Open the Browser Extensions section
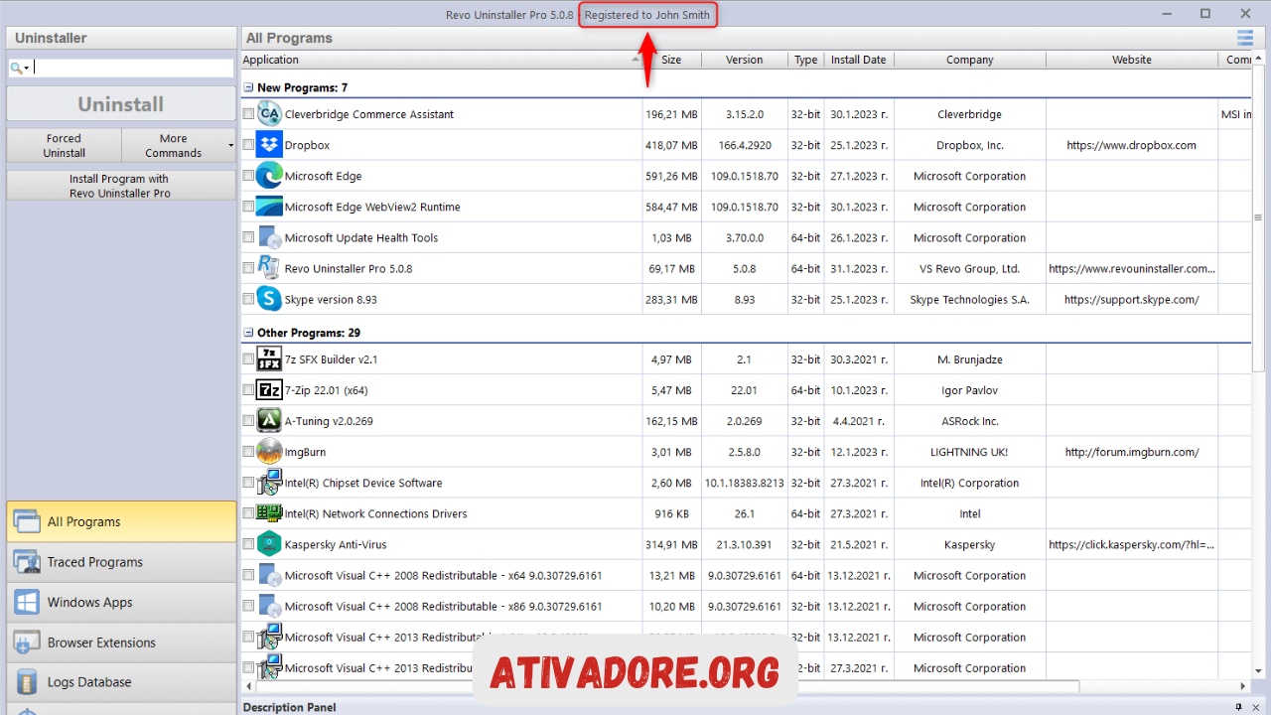The image size is (1271, 715). (121, 643)
